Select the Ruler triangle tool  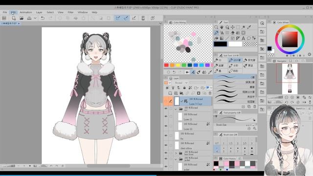[238, 38]
